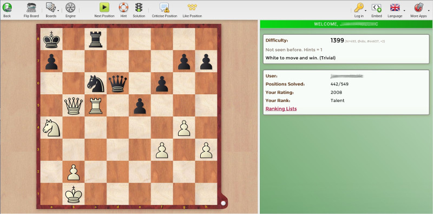This screenshot has height=214, width=433.
Task: Click the side-to-move indicator circle at board corner
Action: tap(223, 203)
